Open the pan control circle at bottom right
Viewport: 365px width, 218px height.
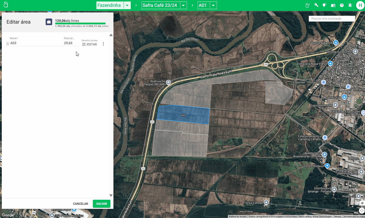click(362, 210)
